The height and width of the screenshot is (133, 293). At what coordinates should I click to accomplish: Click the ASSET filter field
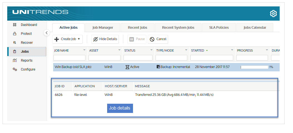(104, 58)
